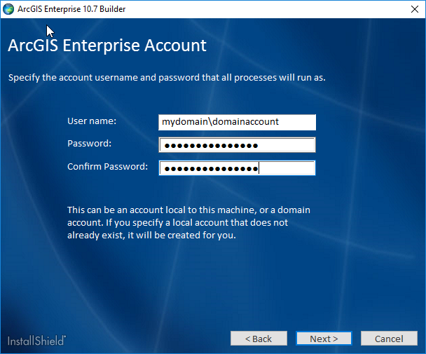Click the 'ArcGIS Enterprise Account' heading

click(107, 46)
